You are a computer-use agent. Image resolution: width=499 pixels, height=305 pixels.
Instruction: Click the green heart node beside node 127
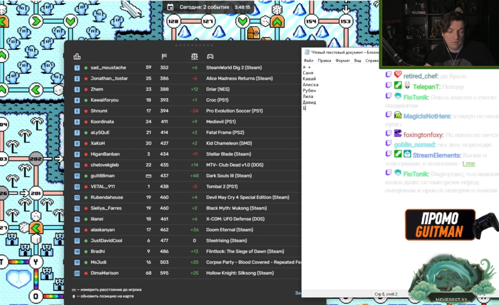click(242, 22)
